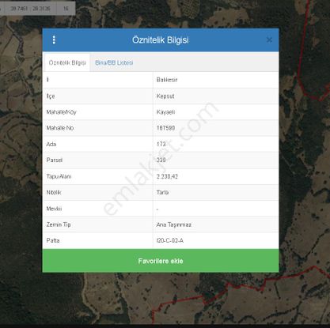Click the Pafta value I20-C-02-A
Image resolution: width=330 pixels, height=328 pixels.
(170, 240)
